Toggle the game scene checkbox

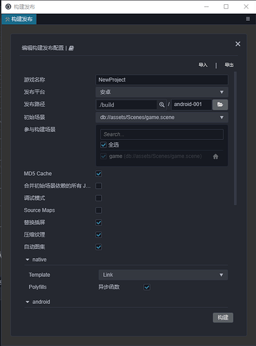point(103,156)
